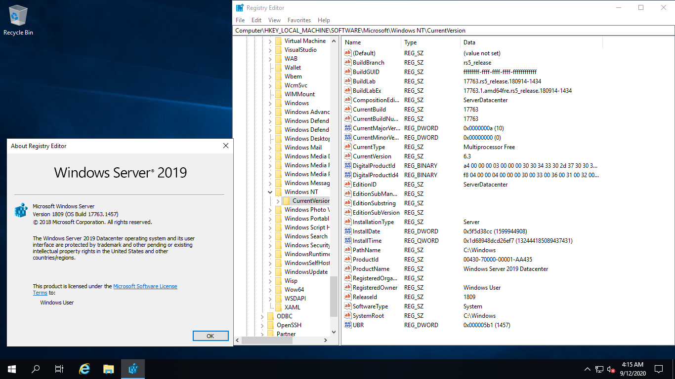
Task: Collapse the Windows NT tree node
Action: [270, 192]
